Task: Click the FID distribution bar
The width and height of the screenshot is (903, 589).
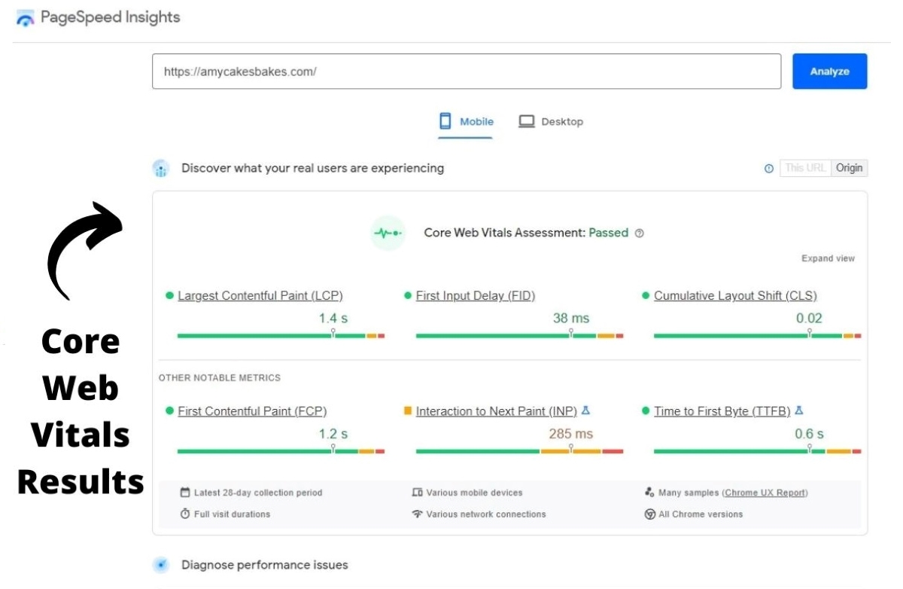Action: click(519, 336)
